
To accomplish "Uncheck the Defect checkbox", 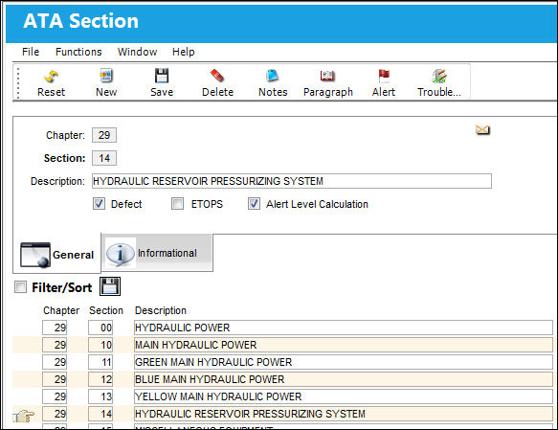I will pyautogui.click(x=99, y=204).
